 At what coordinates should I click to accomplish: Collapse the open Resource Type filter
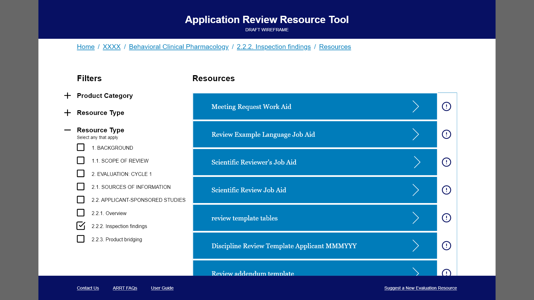click(67, 130)
